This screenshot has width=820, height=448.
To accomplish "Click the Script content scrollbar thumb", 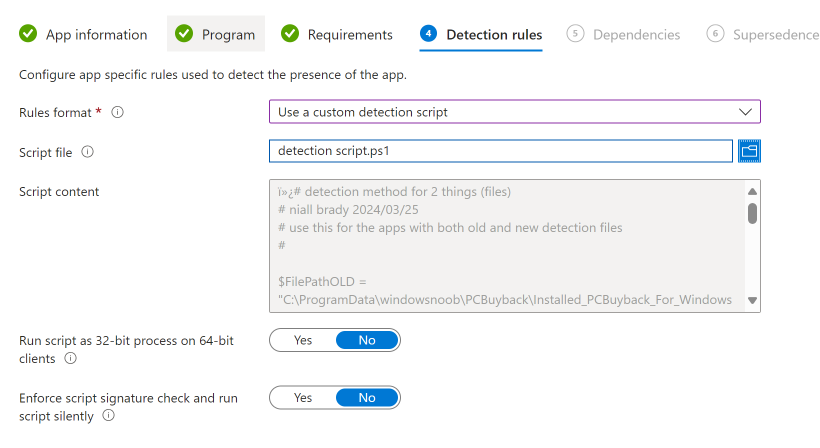I will [x=752, y=213].
